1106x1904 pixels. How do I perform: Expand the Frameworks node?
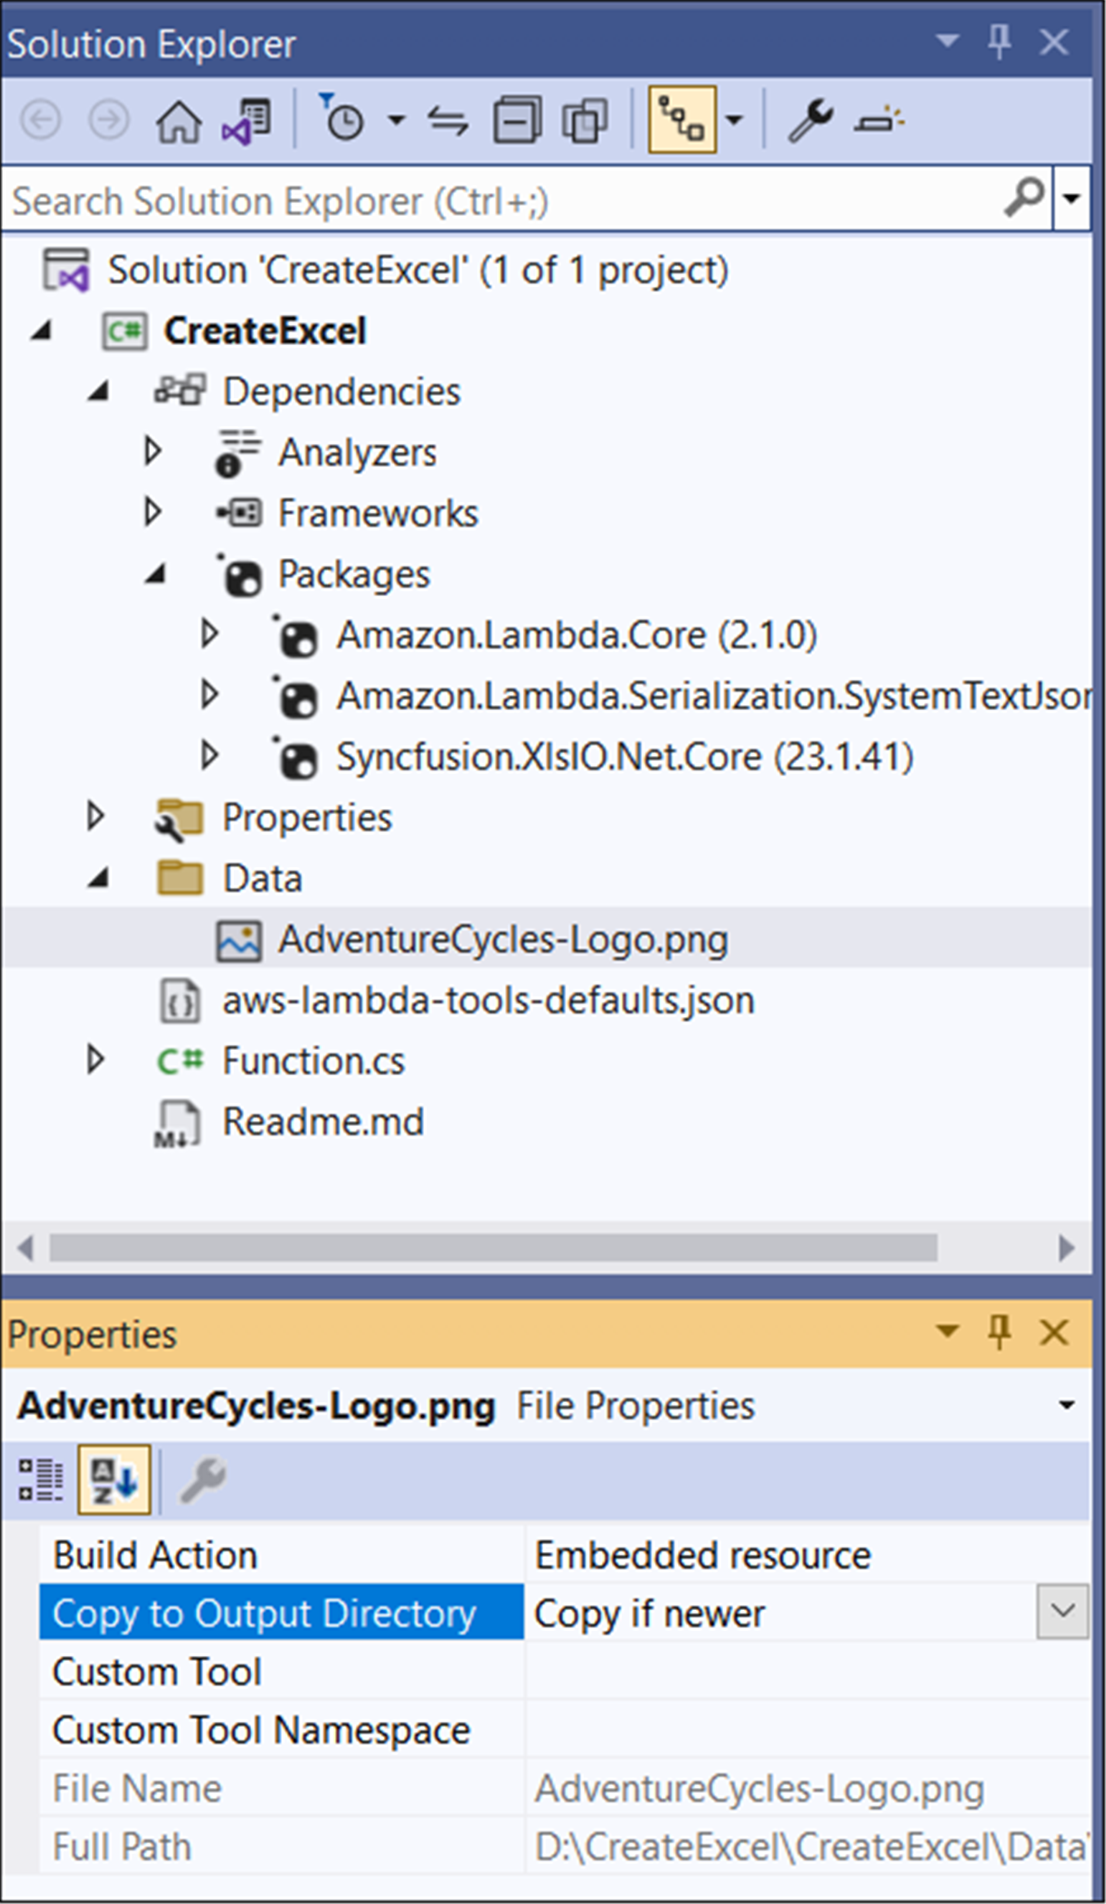152,512
